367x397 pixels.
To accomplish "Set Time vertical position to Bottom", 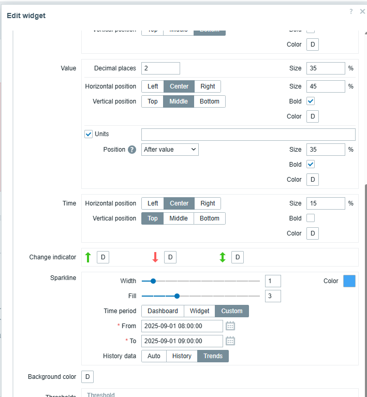I will click(210, 218).
